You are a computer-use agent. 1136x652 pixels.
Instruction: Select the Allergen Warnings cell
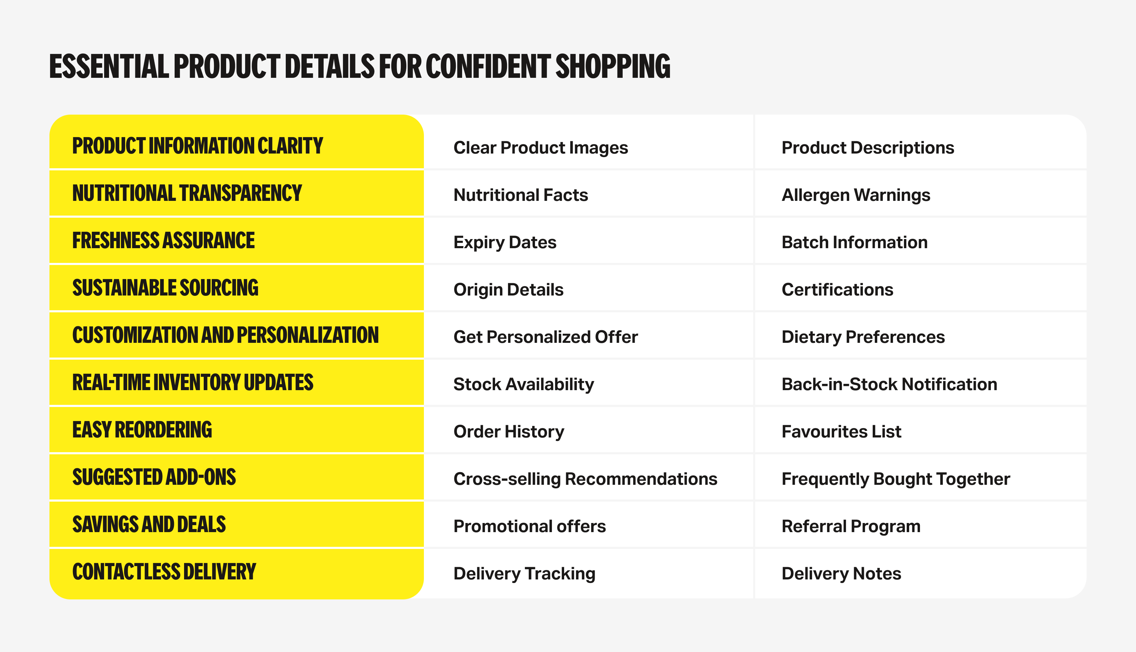tap(856, 195)
